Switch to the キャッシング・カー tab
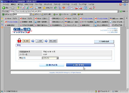Viewport: 129px width, 93px height. pyautogui.click(x=71, y=25)
